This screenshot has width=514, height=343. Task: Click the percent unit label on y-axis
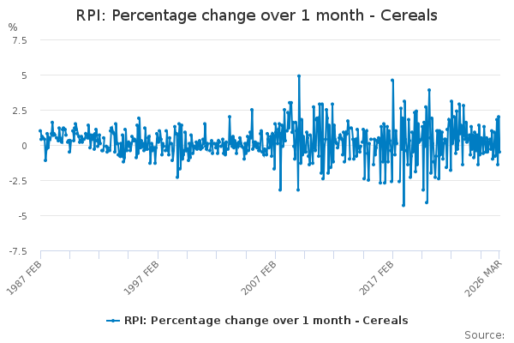pos(13,27)
